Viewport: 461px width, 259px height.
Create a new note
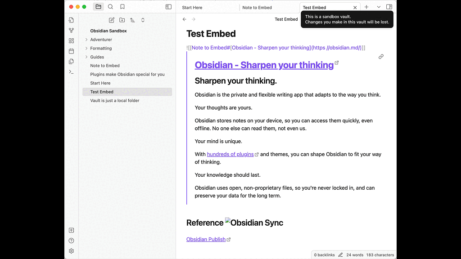(x=111, y=20)
